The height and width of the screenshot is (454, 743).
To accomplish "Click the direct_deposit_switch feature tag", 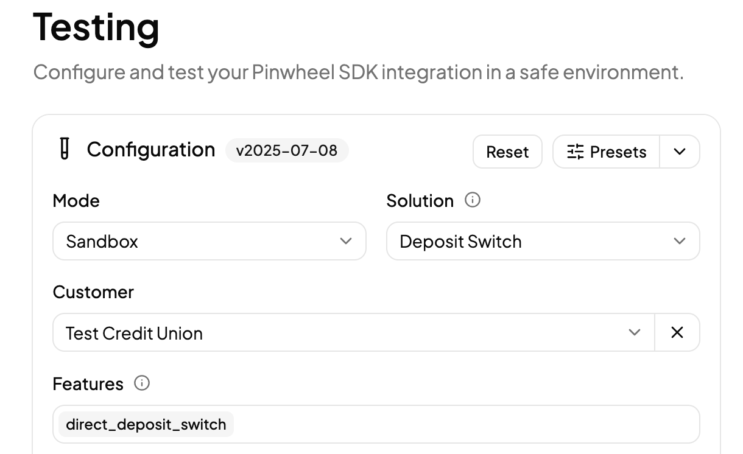I will click(146, 424).
